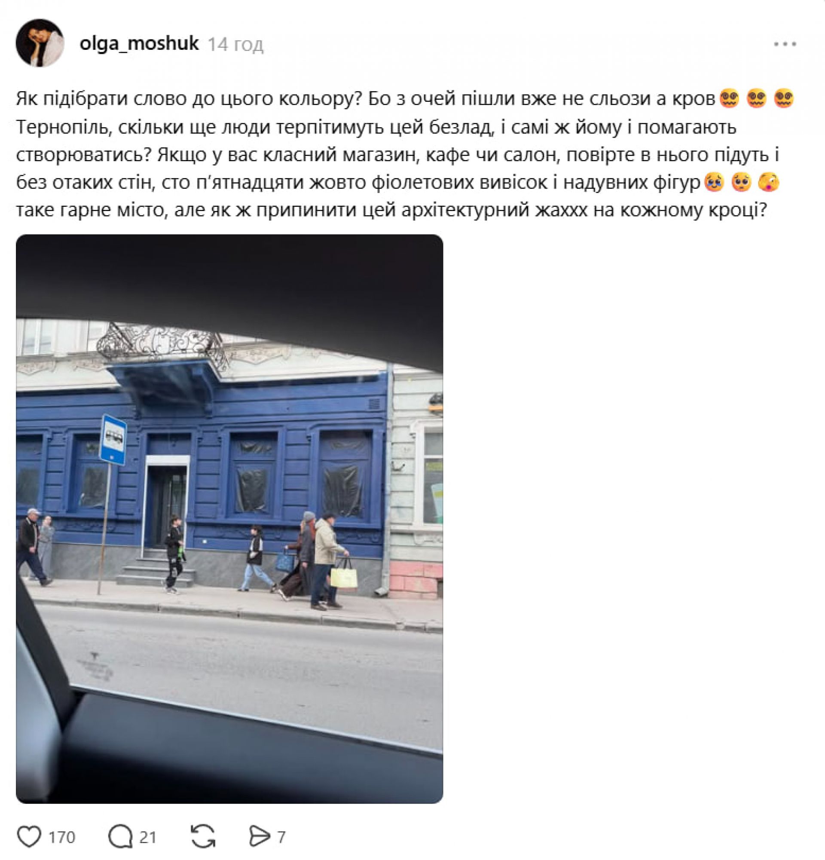Click the emoji right after the word "кров"

click(x=729, y=98)
